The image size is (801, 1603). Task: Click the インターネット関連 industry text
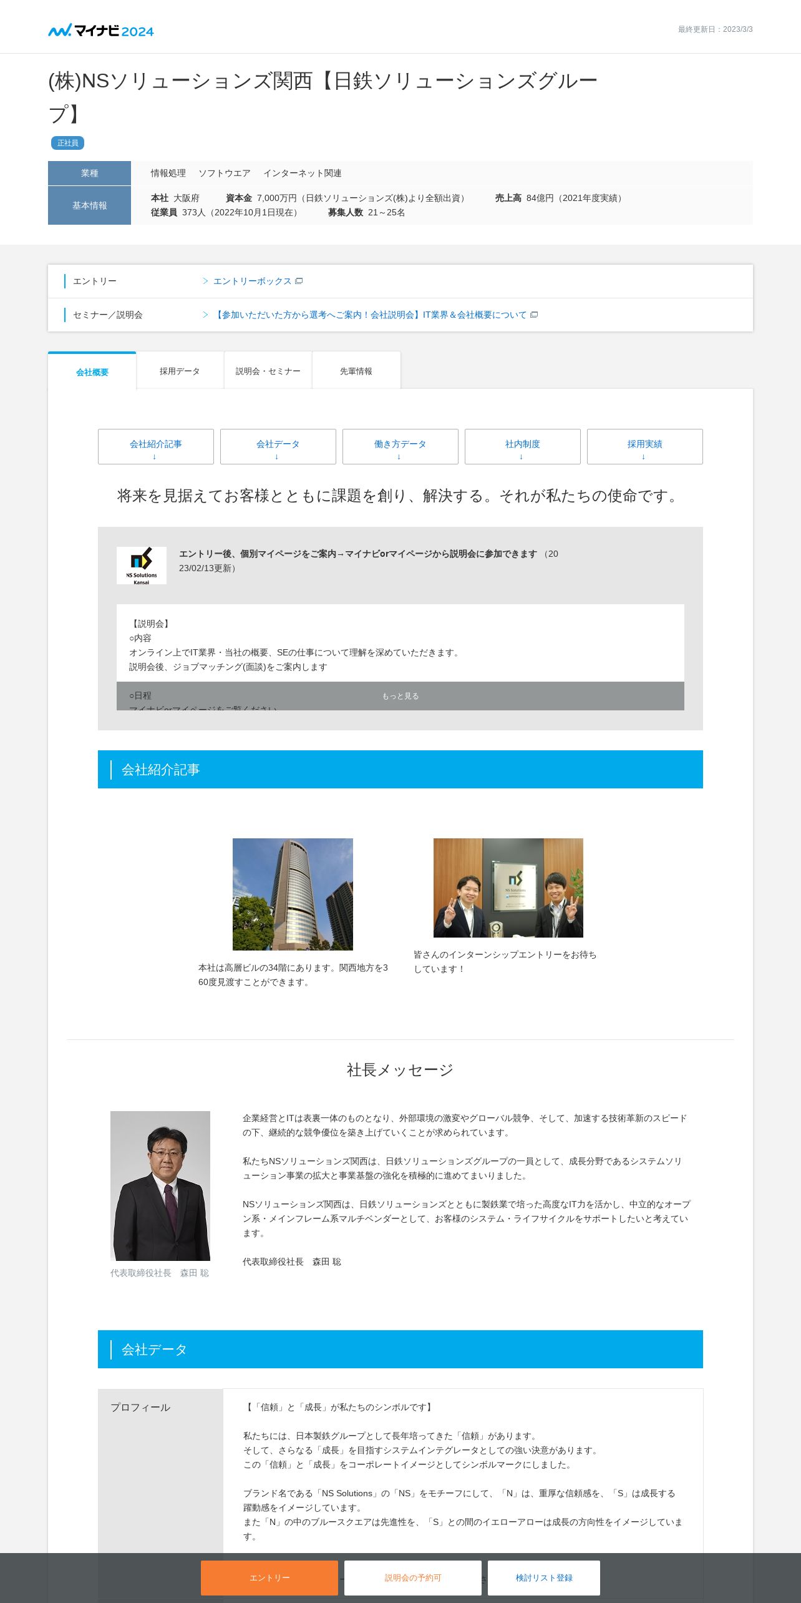pyautogui.click(x=303, y=173)
